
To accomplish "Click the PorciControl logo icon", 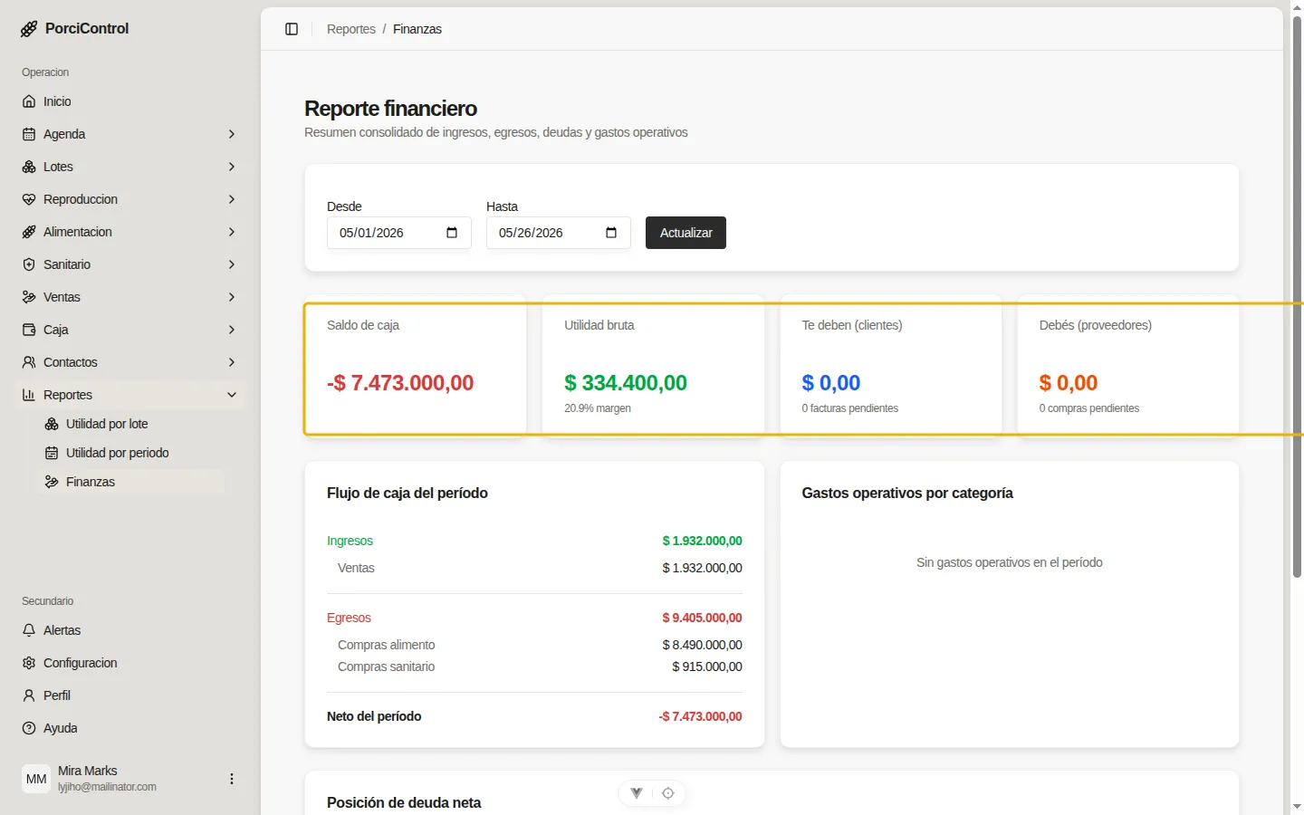I will [x=29, y=29].
